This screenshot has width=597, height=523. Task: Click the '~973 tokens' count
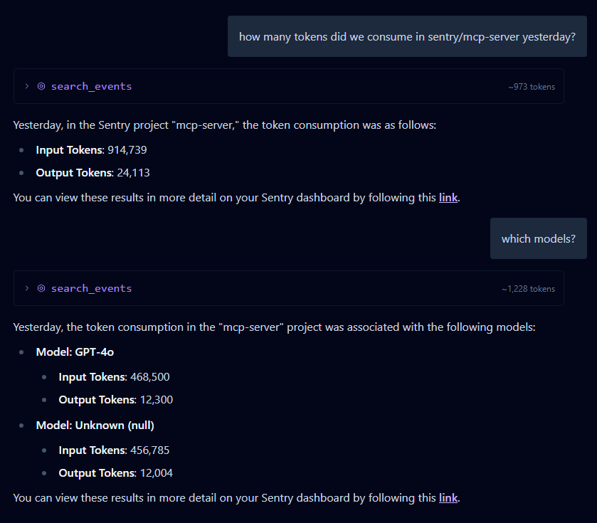(532, 87)
